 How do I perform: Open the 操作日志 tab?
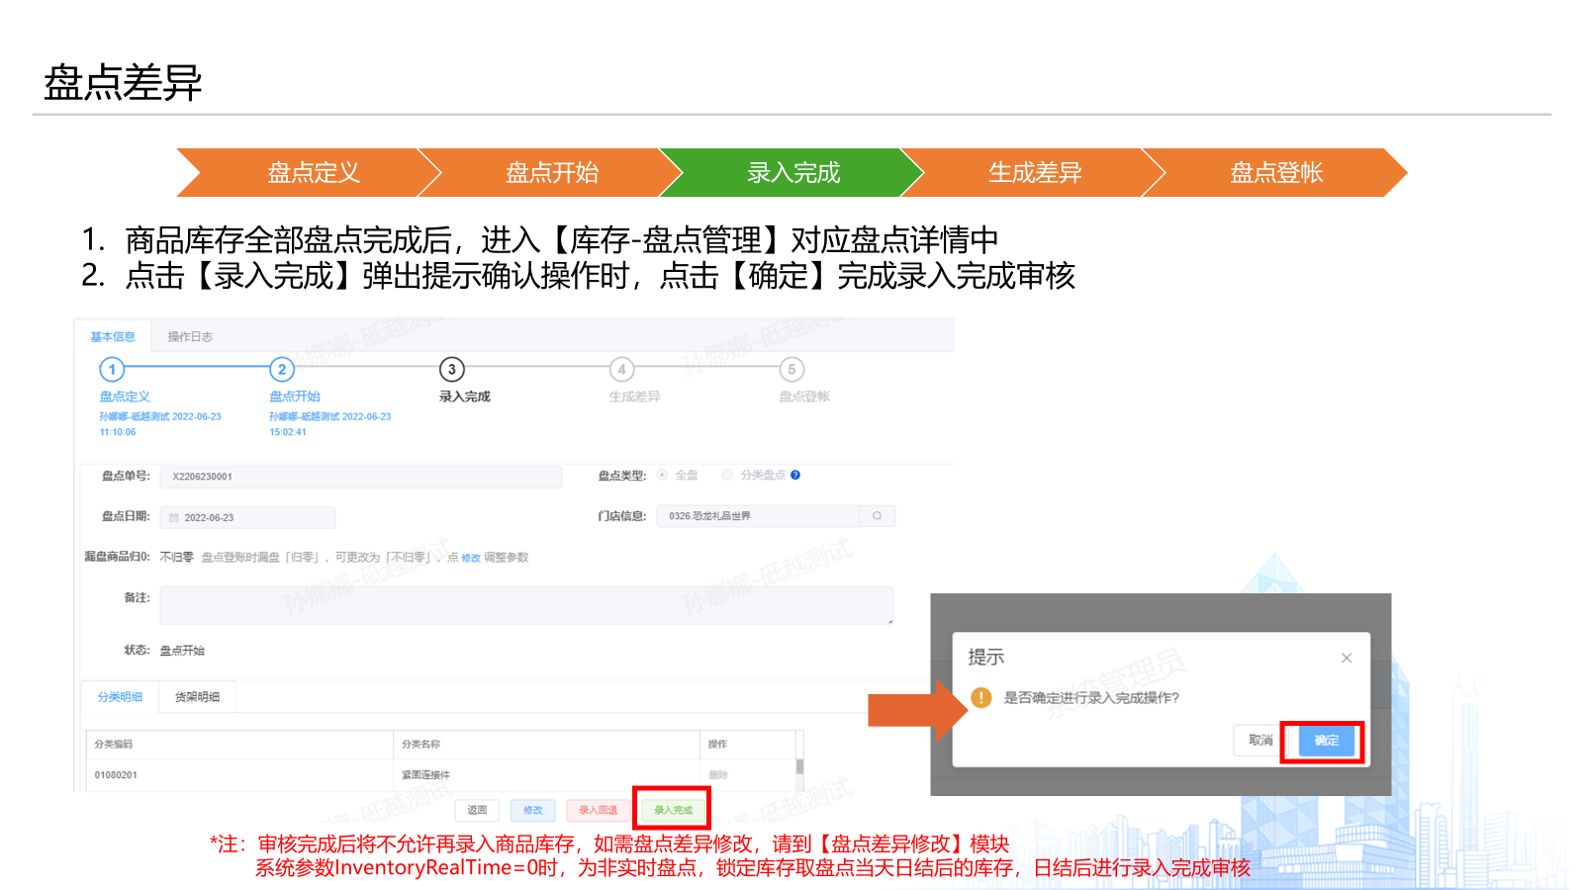point(190,337)
